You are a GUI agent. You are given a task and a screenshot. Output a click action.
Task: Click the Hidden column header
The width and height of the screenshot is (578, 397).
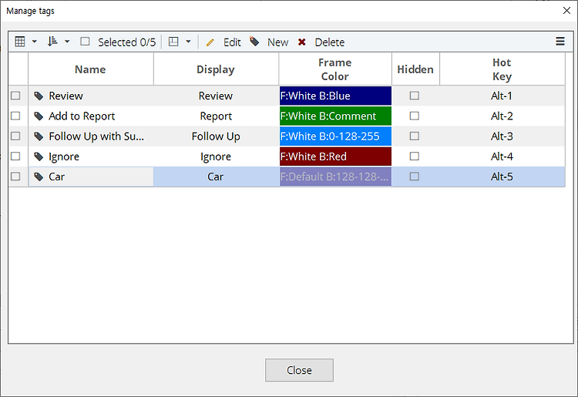click(x=415, y=69)
